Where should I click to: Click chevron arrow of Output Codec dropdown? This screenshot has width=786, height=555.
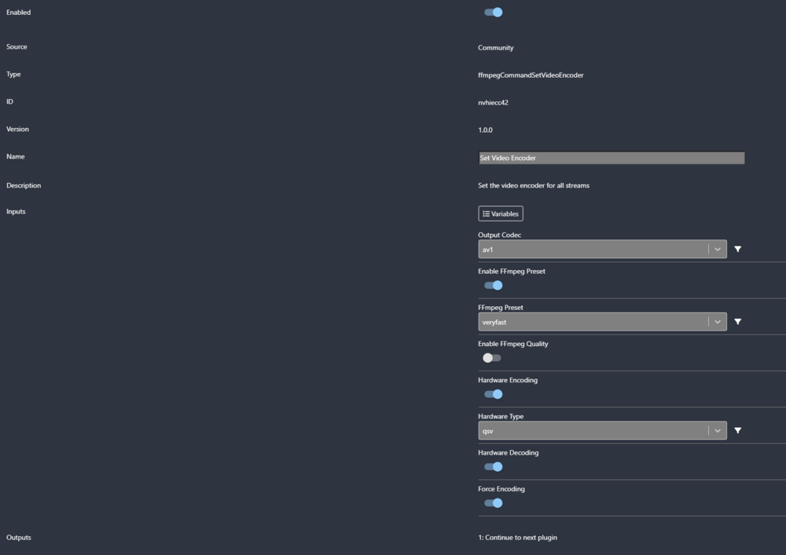[718, 249]
